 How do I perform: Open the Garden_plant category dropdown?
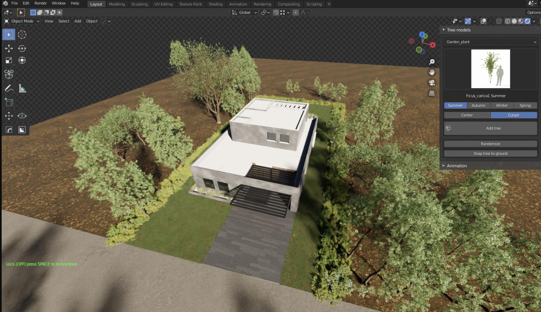coord(490,42)
